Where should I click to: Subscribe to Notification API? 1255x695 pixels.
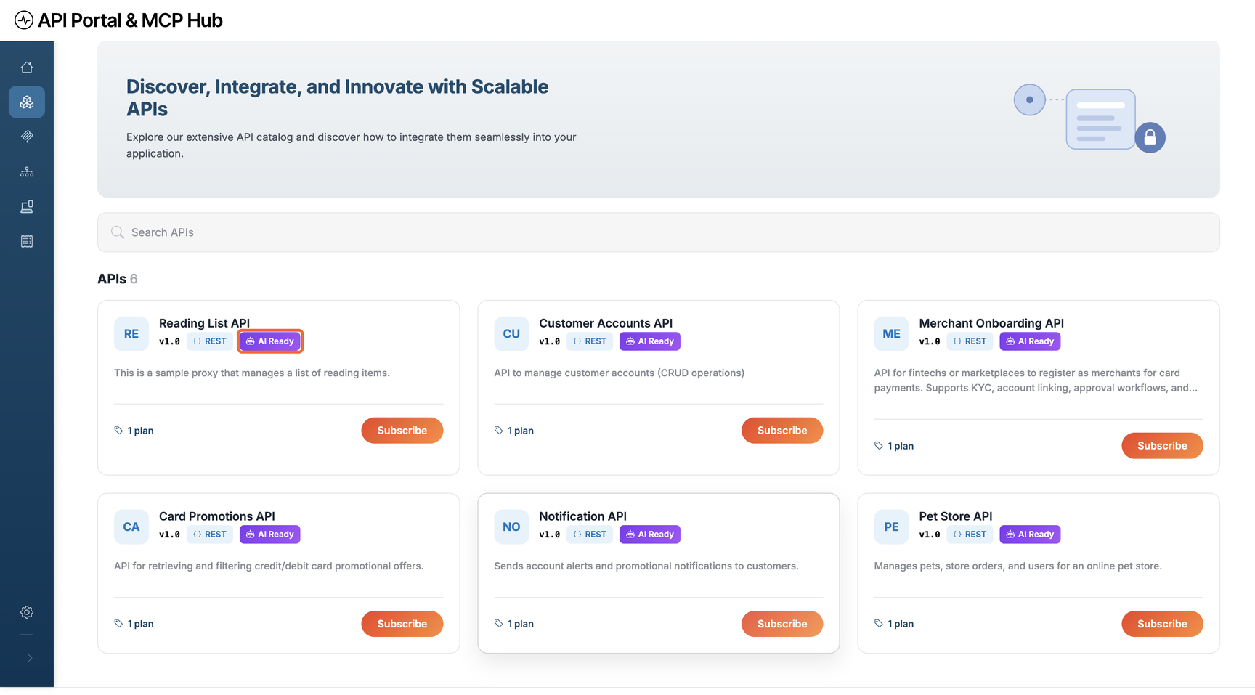coord(781,624)
